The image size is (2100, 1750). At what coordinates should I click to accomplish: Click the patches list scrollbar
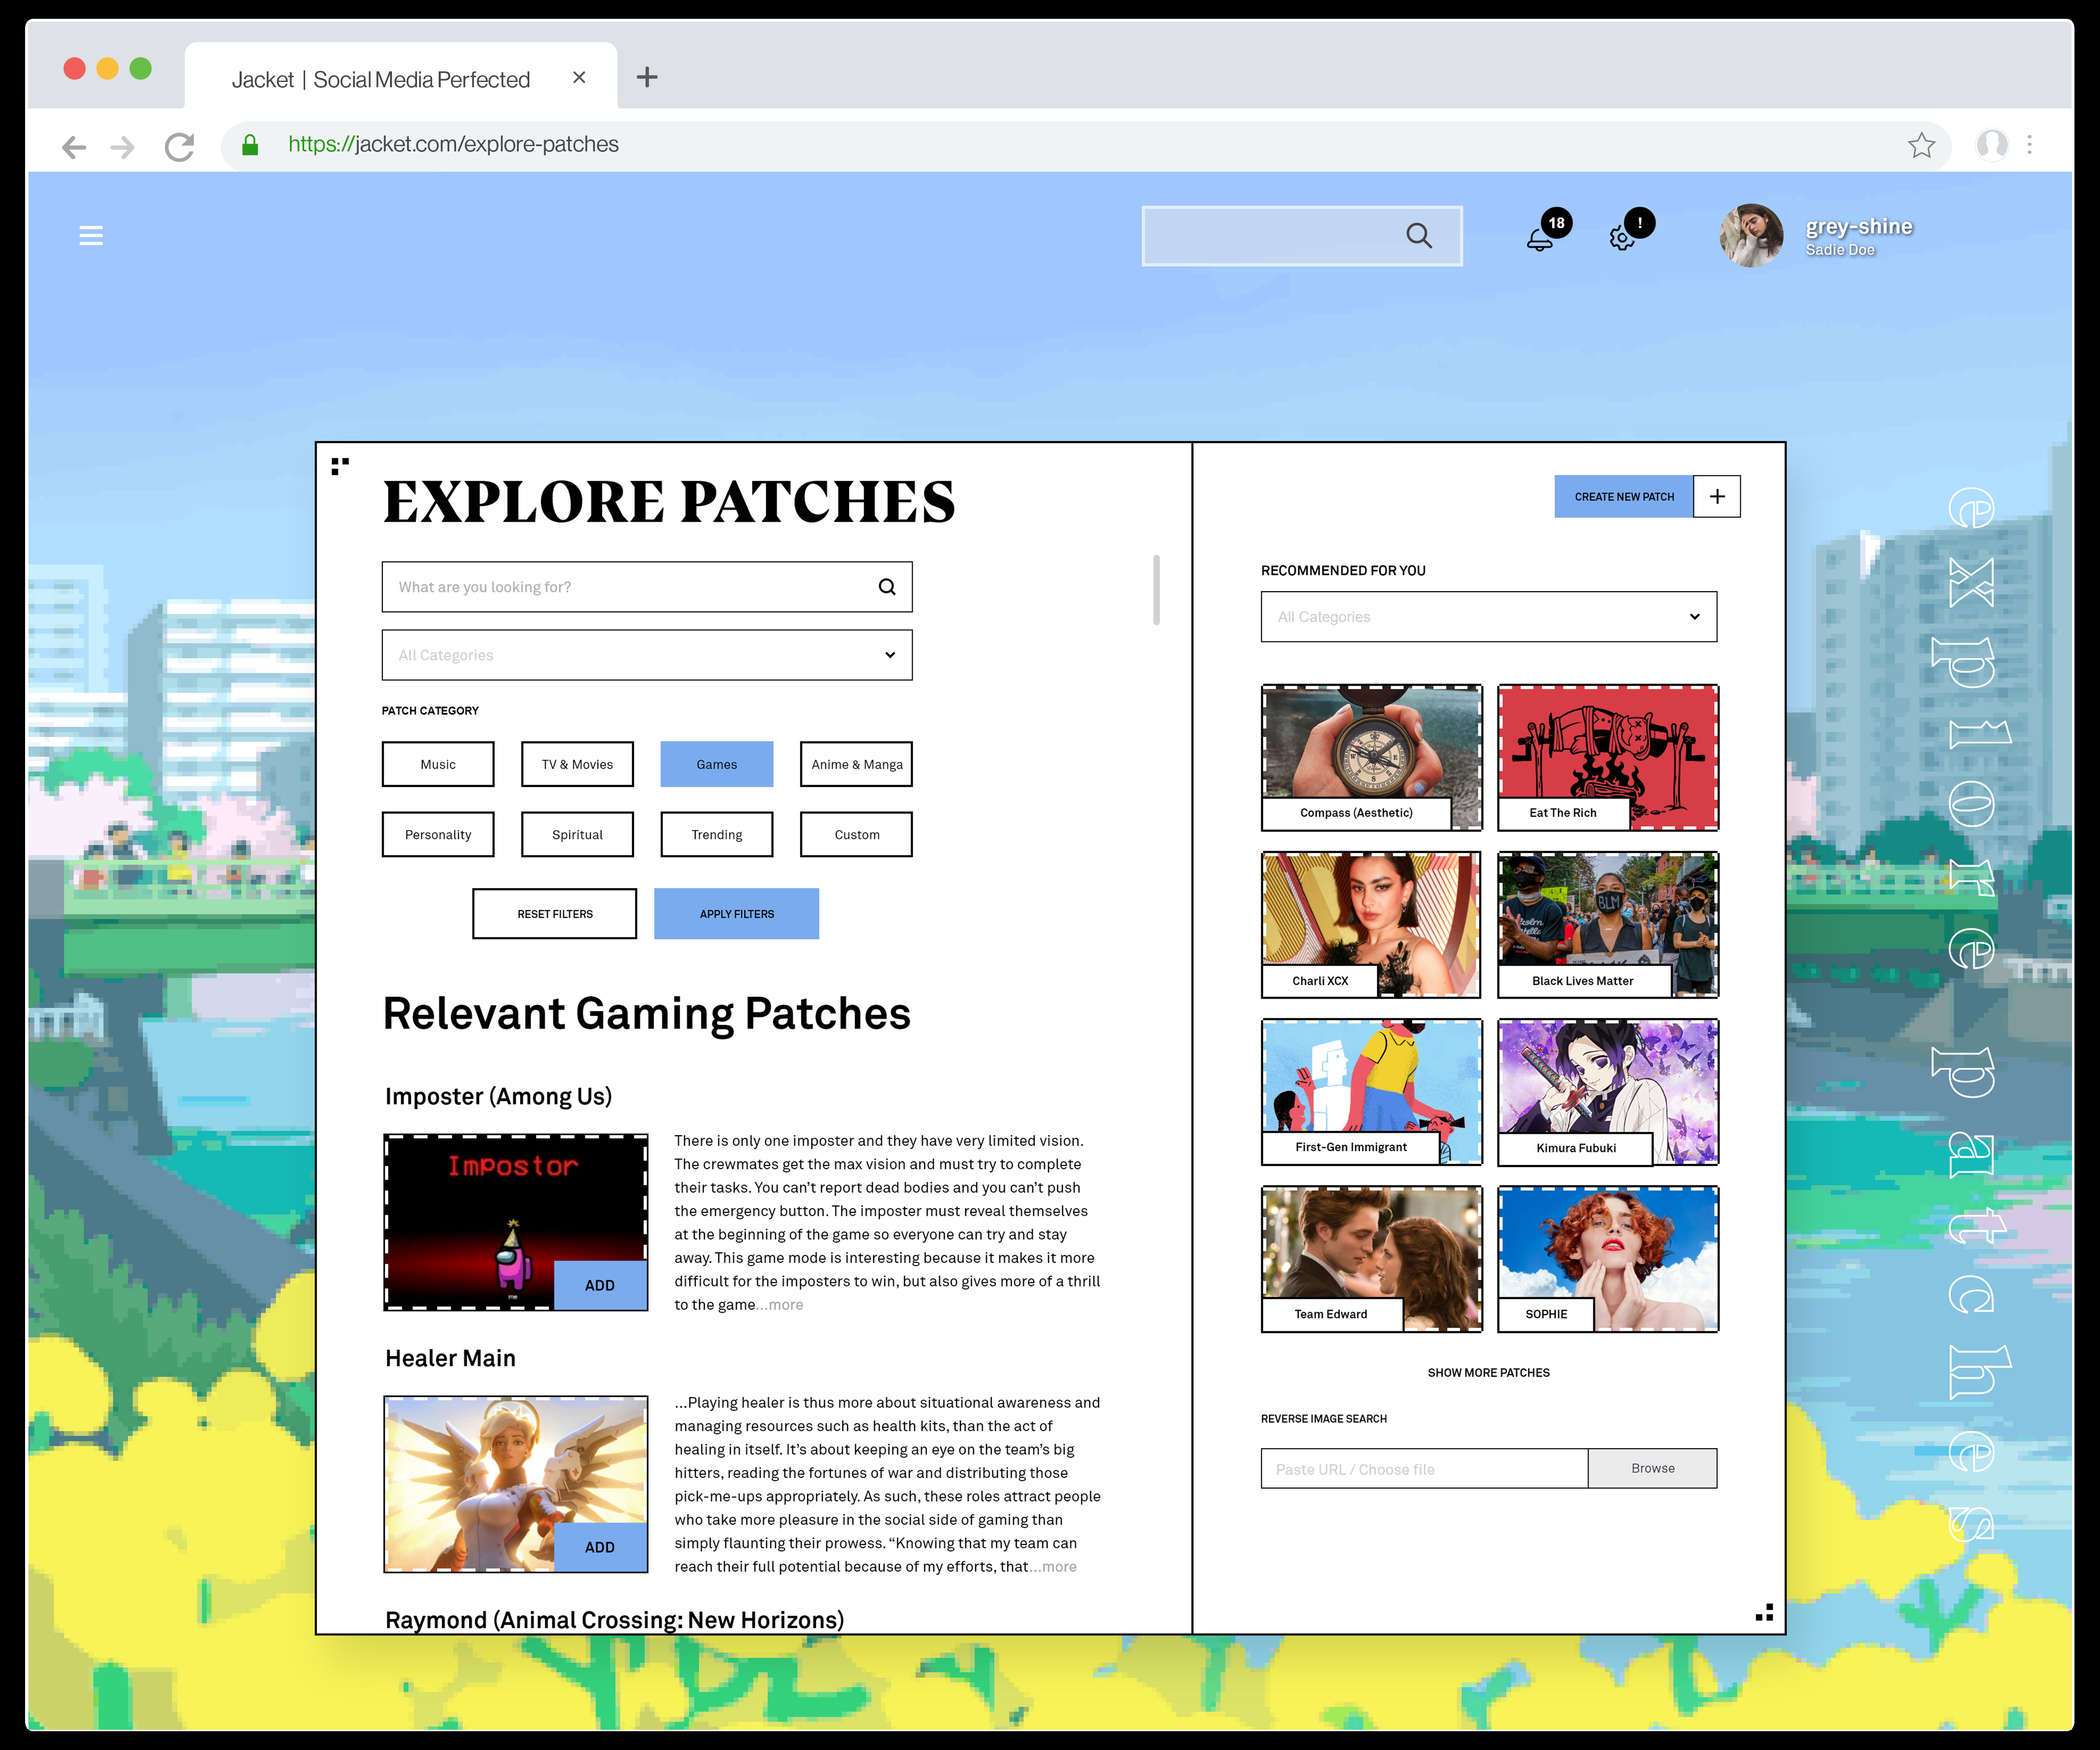pos(1156,590)
